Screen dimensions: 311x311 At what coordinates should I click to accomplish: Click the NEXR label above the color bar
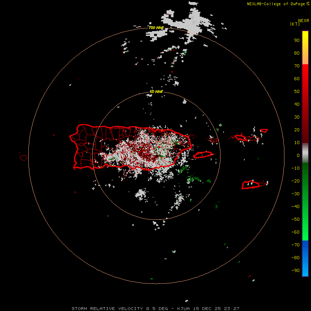[303, 21]
